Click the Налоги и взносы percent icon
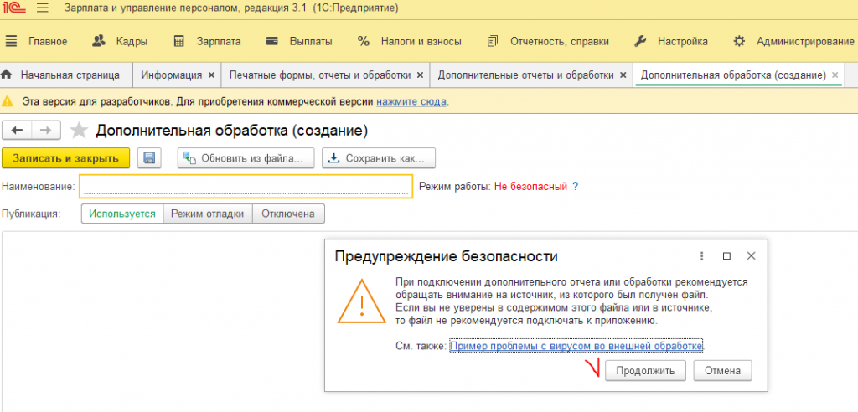The height and width of the screenshot is (412, 858). pyautogui.click(x=364, y=42)
